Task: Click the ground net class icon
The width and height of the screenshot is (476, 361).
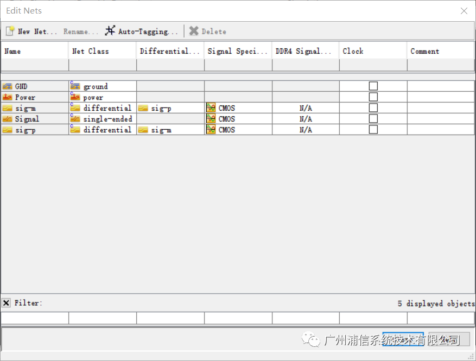Action: click(x=75, y=86)
